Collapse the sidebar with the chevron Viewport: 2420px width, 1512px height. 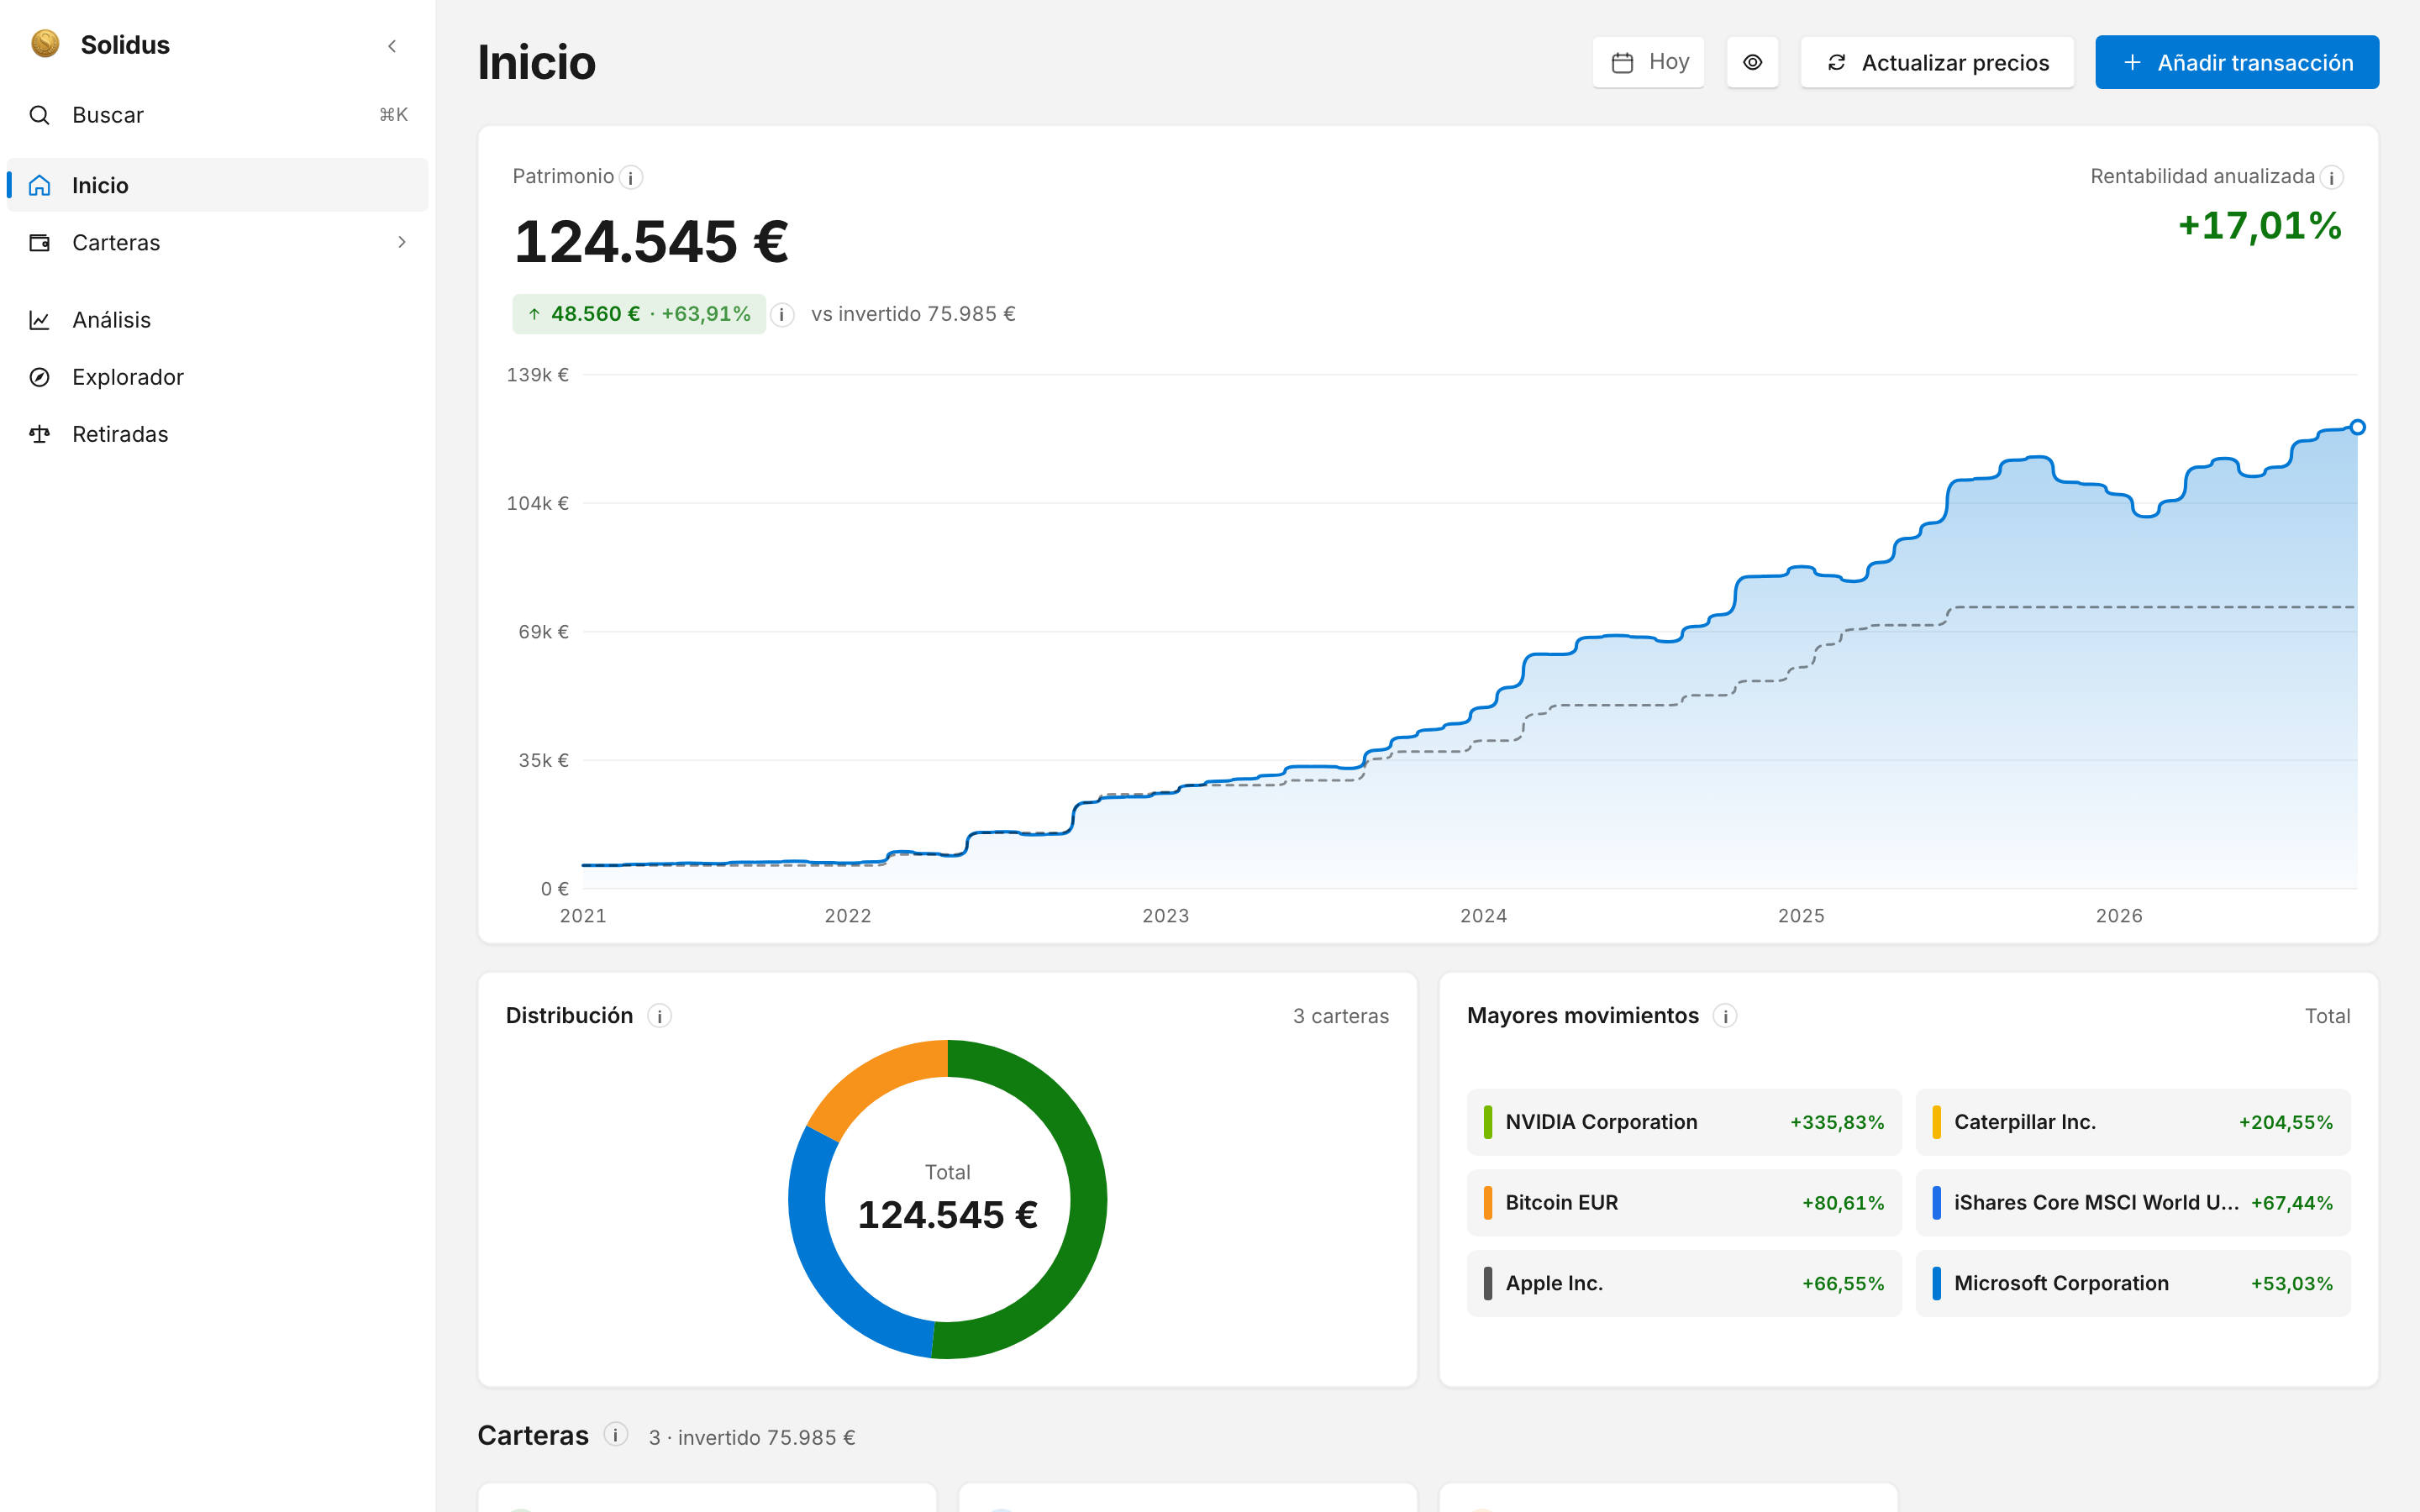tap(392, 46)
